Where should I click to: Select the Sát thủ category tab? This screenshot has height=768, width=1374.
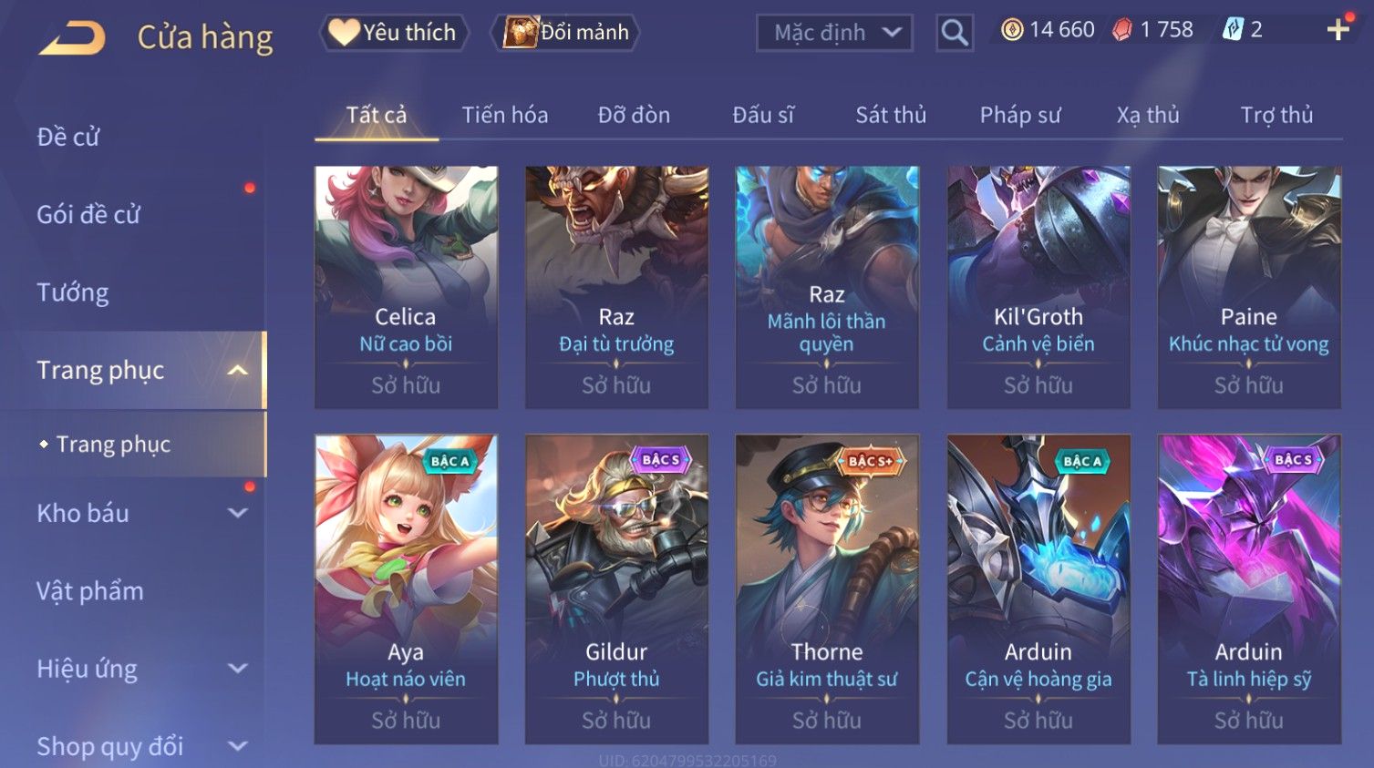tap(891, 116)
